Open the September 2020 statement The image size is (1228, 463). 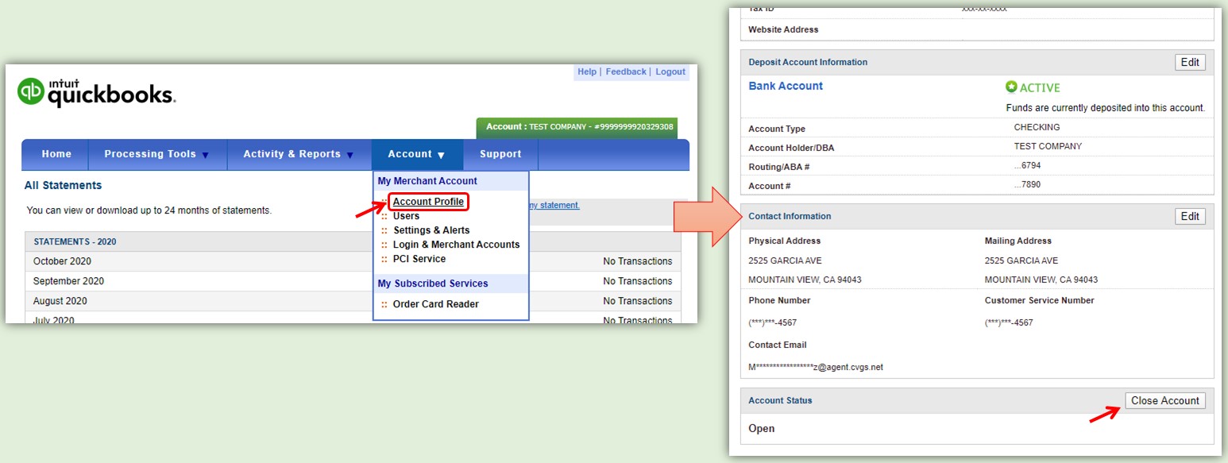[x=68, y=281]
